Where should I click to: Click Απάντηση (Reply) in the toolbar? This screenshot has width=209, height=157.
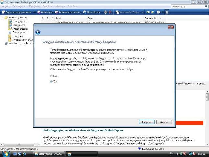(x=45, y=12)
